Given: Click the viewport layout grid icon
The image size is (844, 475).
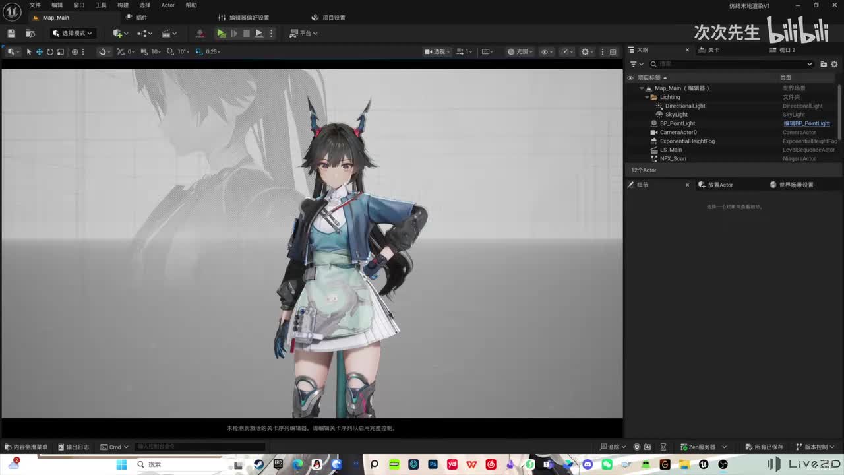Looking at the screenshot, I should point(613,51).
